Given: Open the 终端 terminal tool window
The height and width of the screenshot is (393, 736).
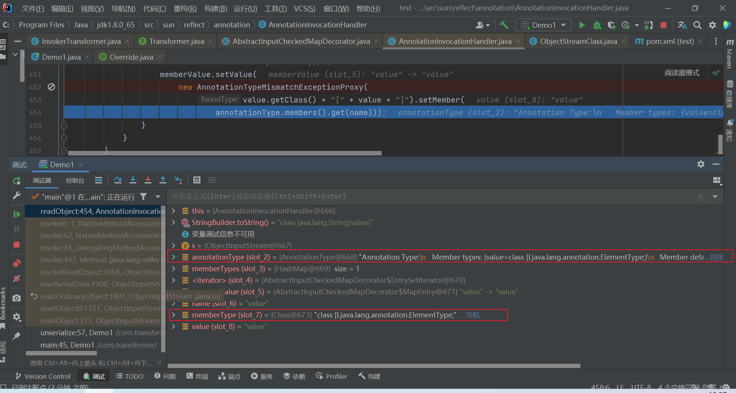Looking at the screenshot, I should [x=197, y=376].
